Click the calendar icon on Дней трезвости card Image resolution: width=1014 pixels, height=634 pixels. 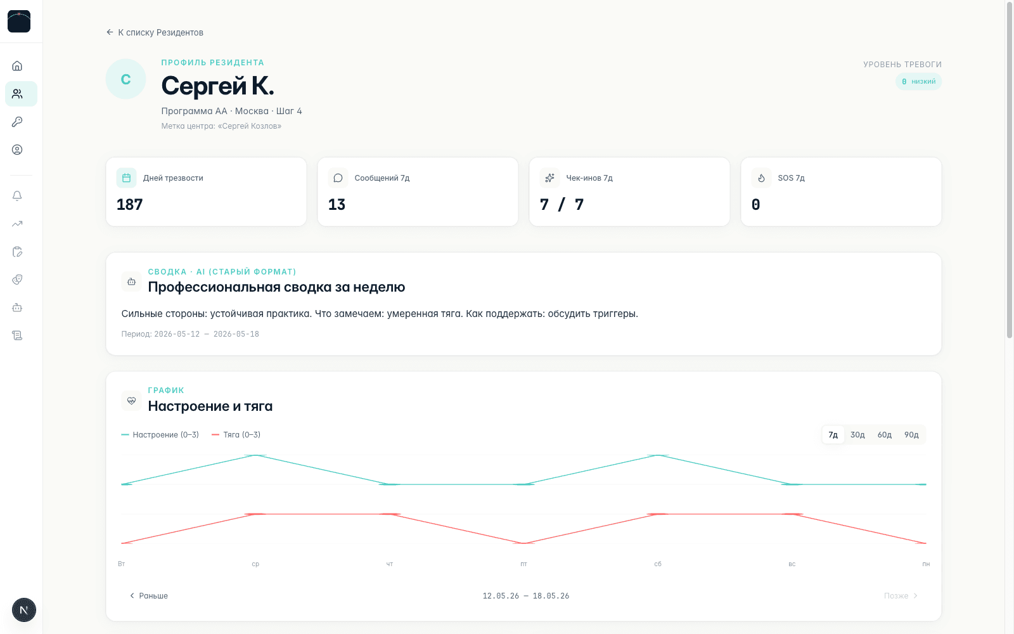[x=126, y=178]
